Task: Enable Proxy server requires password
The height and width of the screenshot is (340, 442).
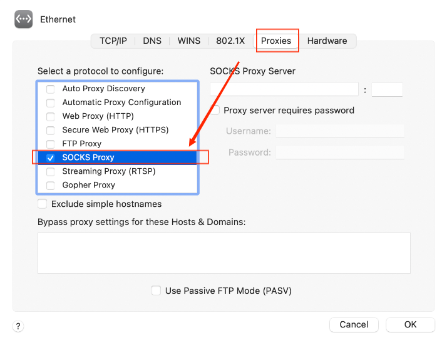Action: [x=215, y=111]
